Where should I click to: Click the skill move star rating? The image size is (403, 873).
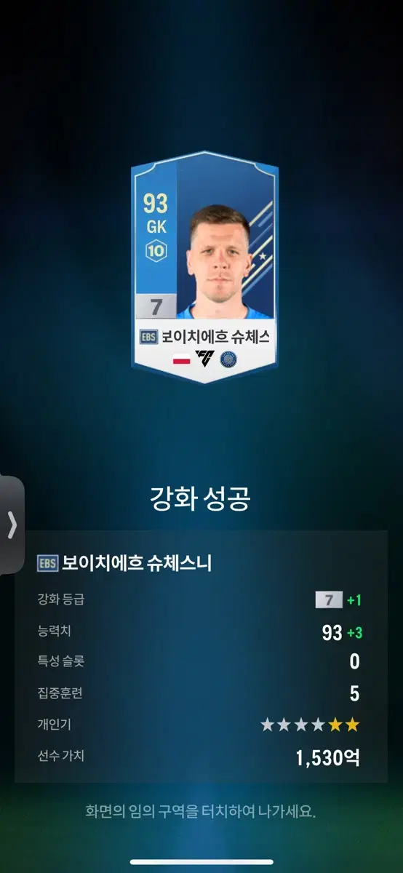311,725
